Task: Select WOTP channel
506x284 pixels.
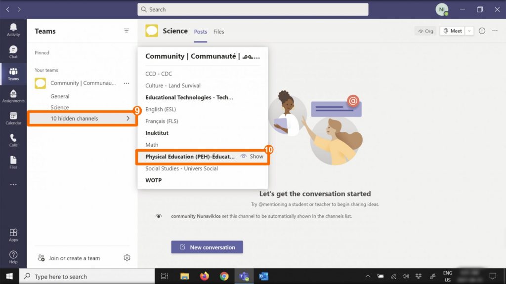Action: [153, 180]
